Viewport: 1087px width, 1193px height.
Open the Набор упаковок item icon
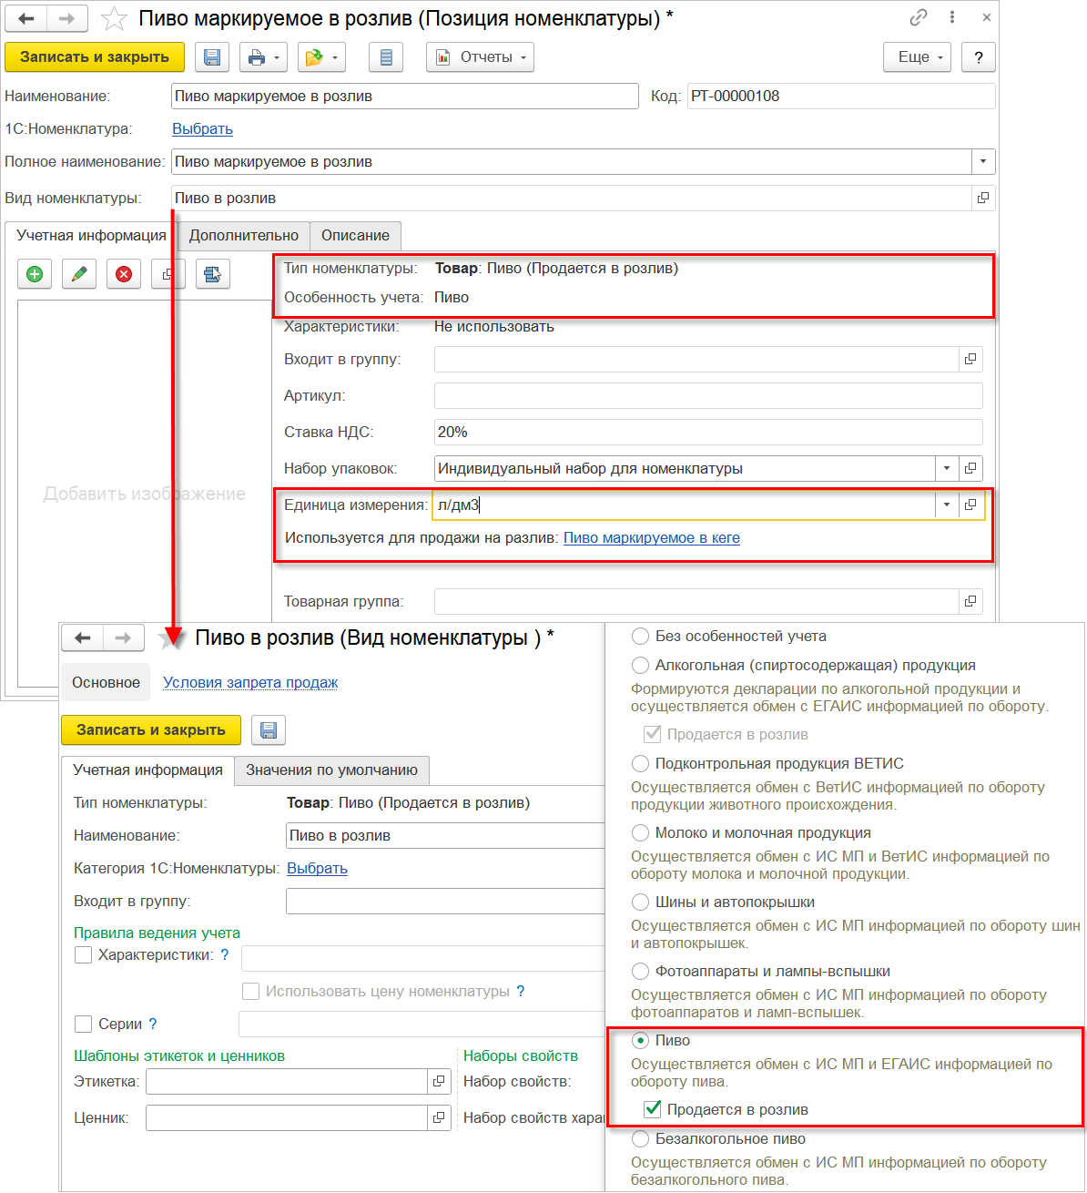coord(970,468)
